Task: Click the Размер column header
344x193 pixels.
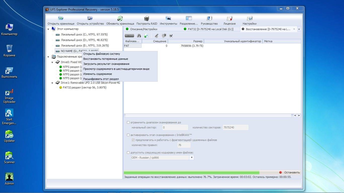Action: [186, 41]
